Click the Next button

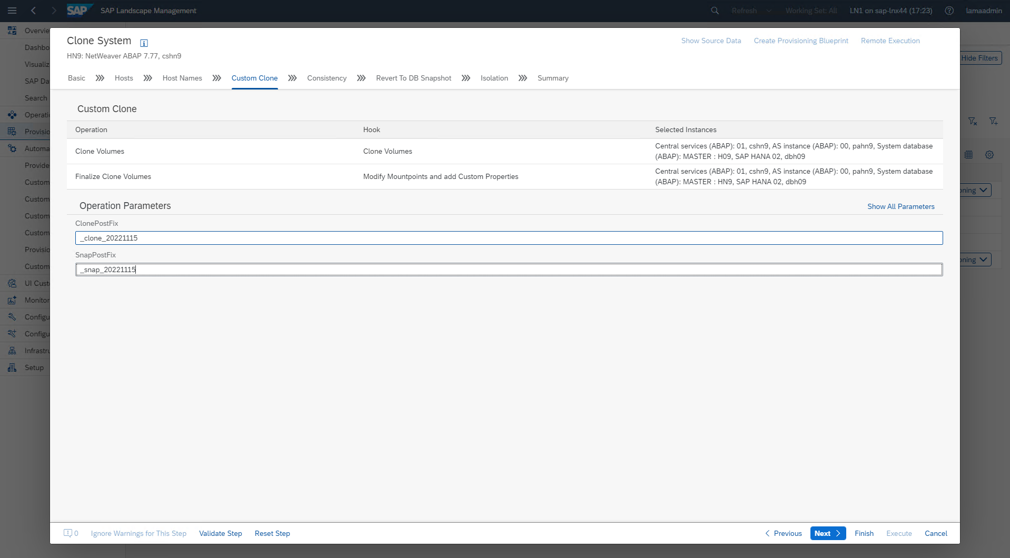click(828, 533)
